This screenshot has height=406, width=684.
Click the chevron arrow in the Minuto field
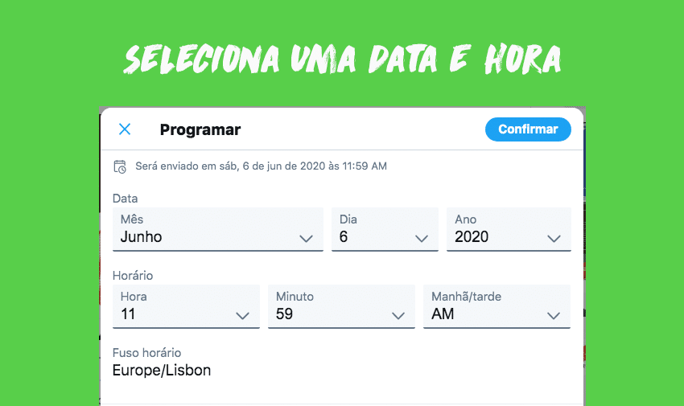click(x=398, y=315)
